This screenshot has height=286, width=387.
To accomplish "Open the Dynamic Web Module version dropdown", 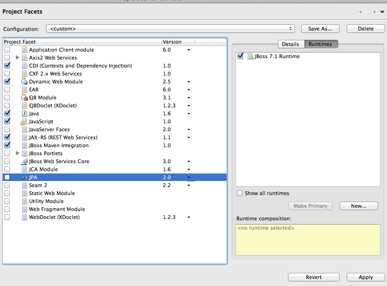I will (189, 82).
